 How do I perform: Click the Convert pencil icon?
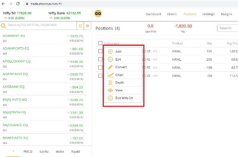click(110, 67)
